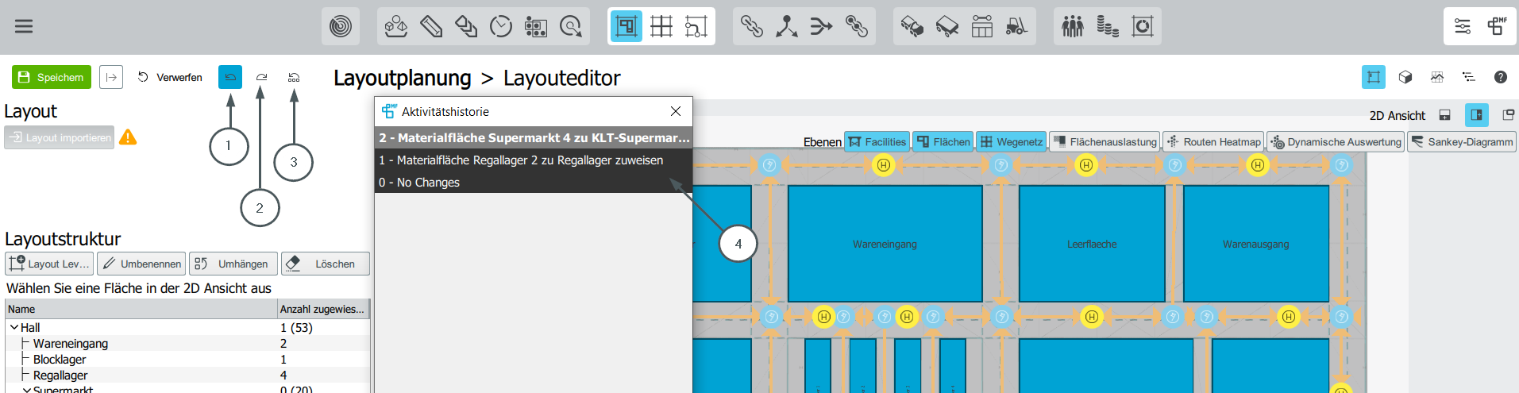The image size is (1519, 393).
Task: Click the route path layout icon
Action: 696,26
